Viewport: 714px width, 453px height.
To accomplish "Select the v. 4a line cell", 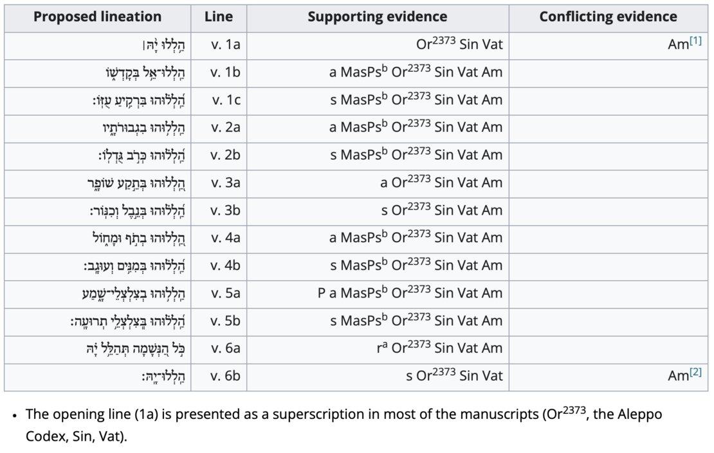I will (x=225, y=238).
